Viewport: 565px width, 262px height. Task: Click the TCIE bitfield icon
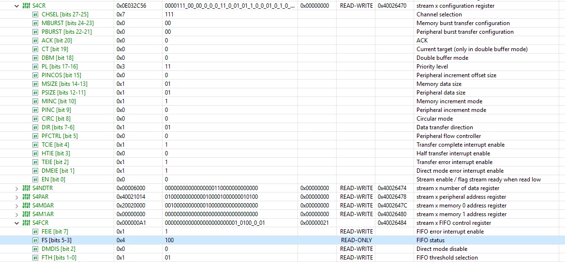(35, 144)
